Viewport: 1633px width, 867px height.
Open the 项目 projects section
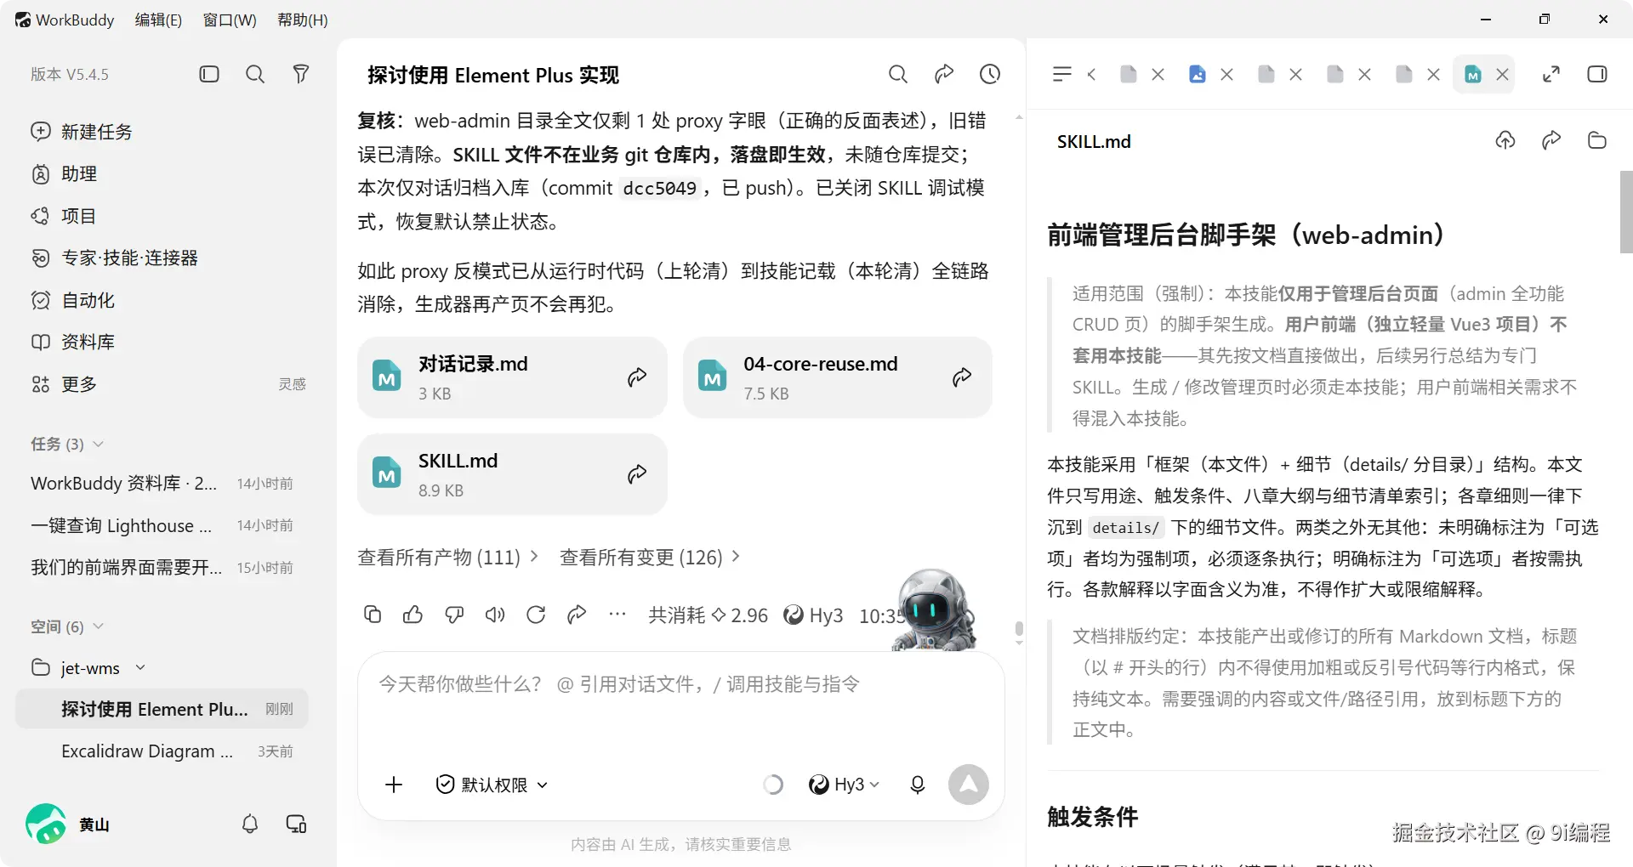[x=64, y=216]
